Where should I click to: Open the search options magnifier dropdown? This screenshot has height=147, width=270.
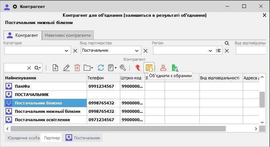38,68
